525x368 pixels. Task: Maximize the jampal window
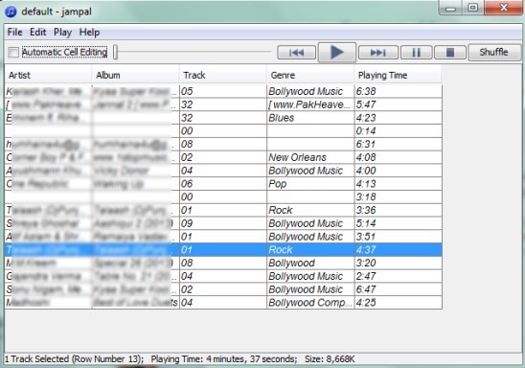tap(473, 8)
